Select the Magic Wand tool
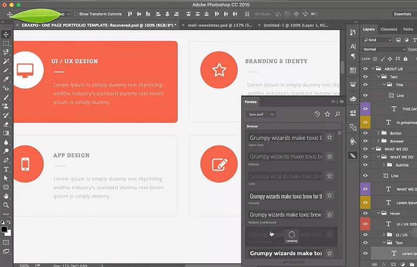The height and width of the screenshot is (267, 417). [x=6, y=61]
